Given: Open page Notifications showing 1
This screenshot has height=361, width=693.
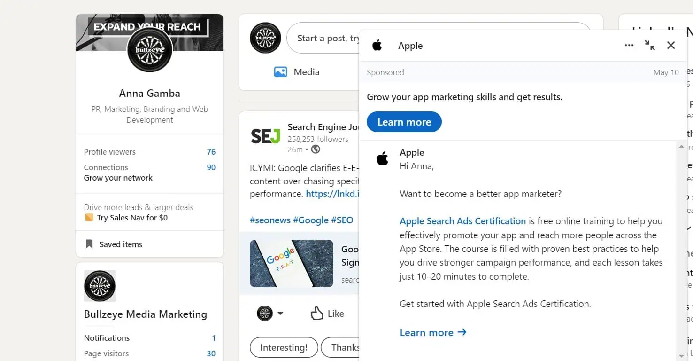Looking at the screenshot, I should (x=150, y=338).
